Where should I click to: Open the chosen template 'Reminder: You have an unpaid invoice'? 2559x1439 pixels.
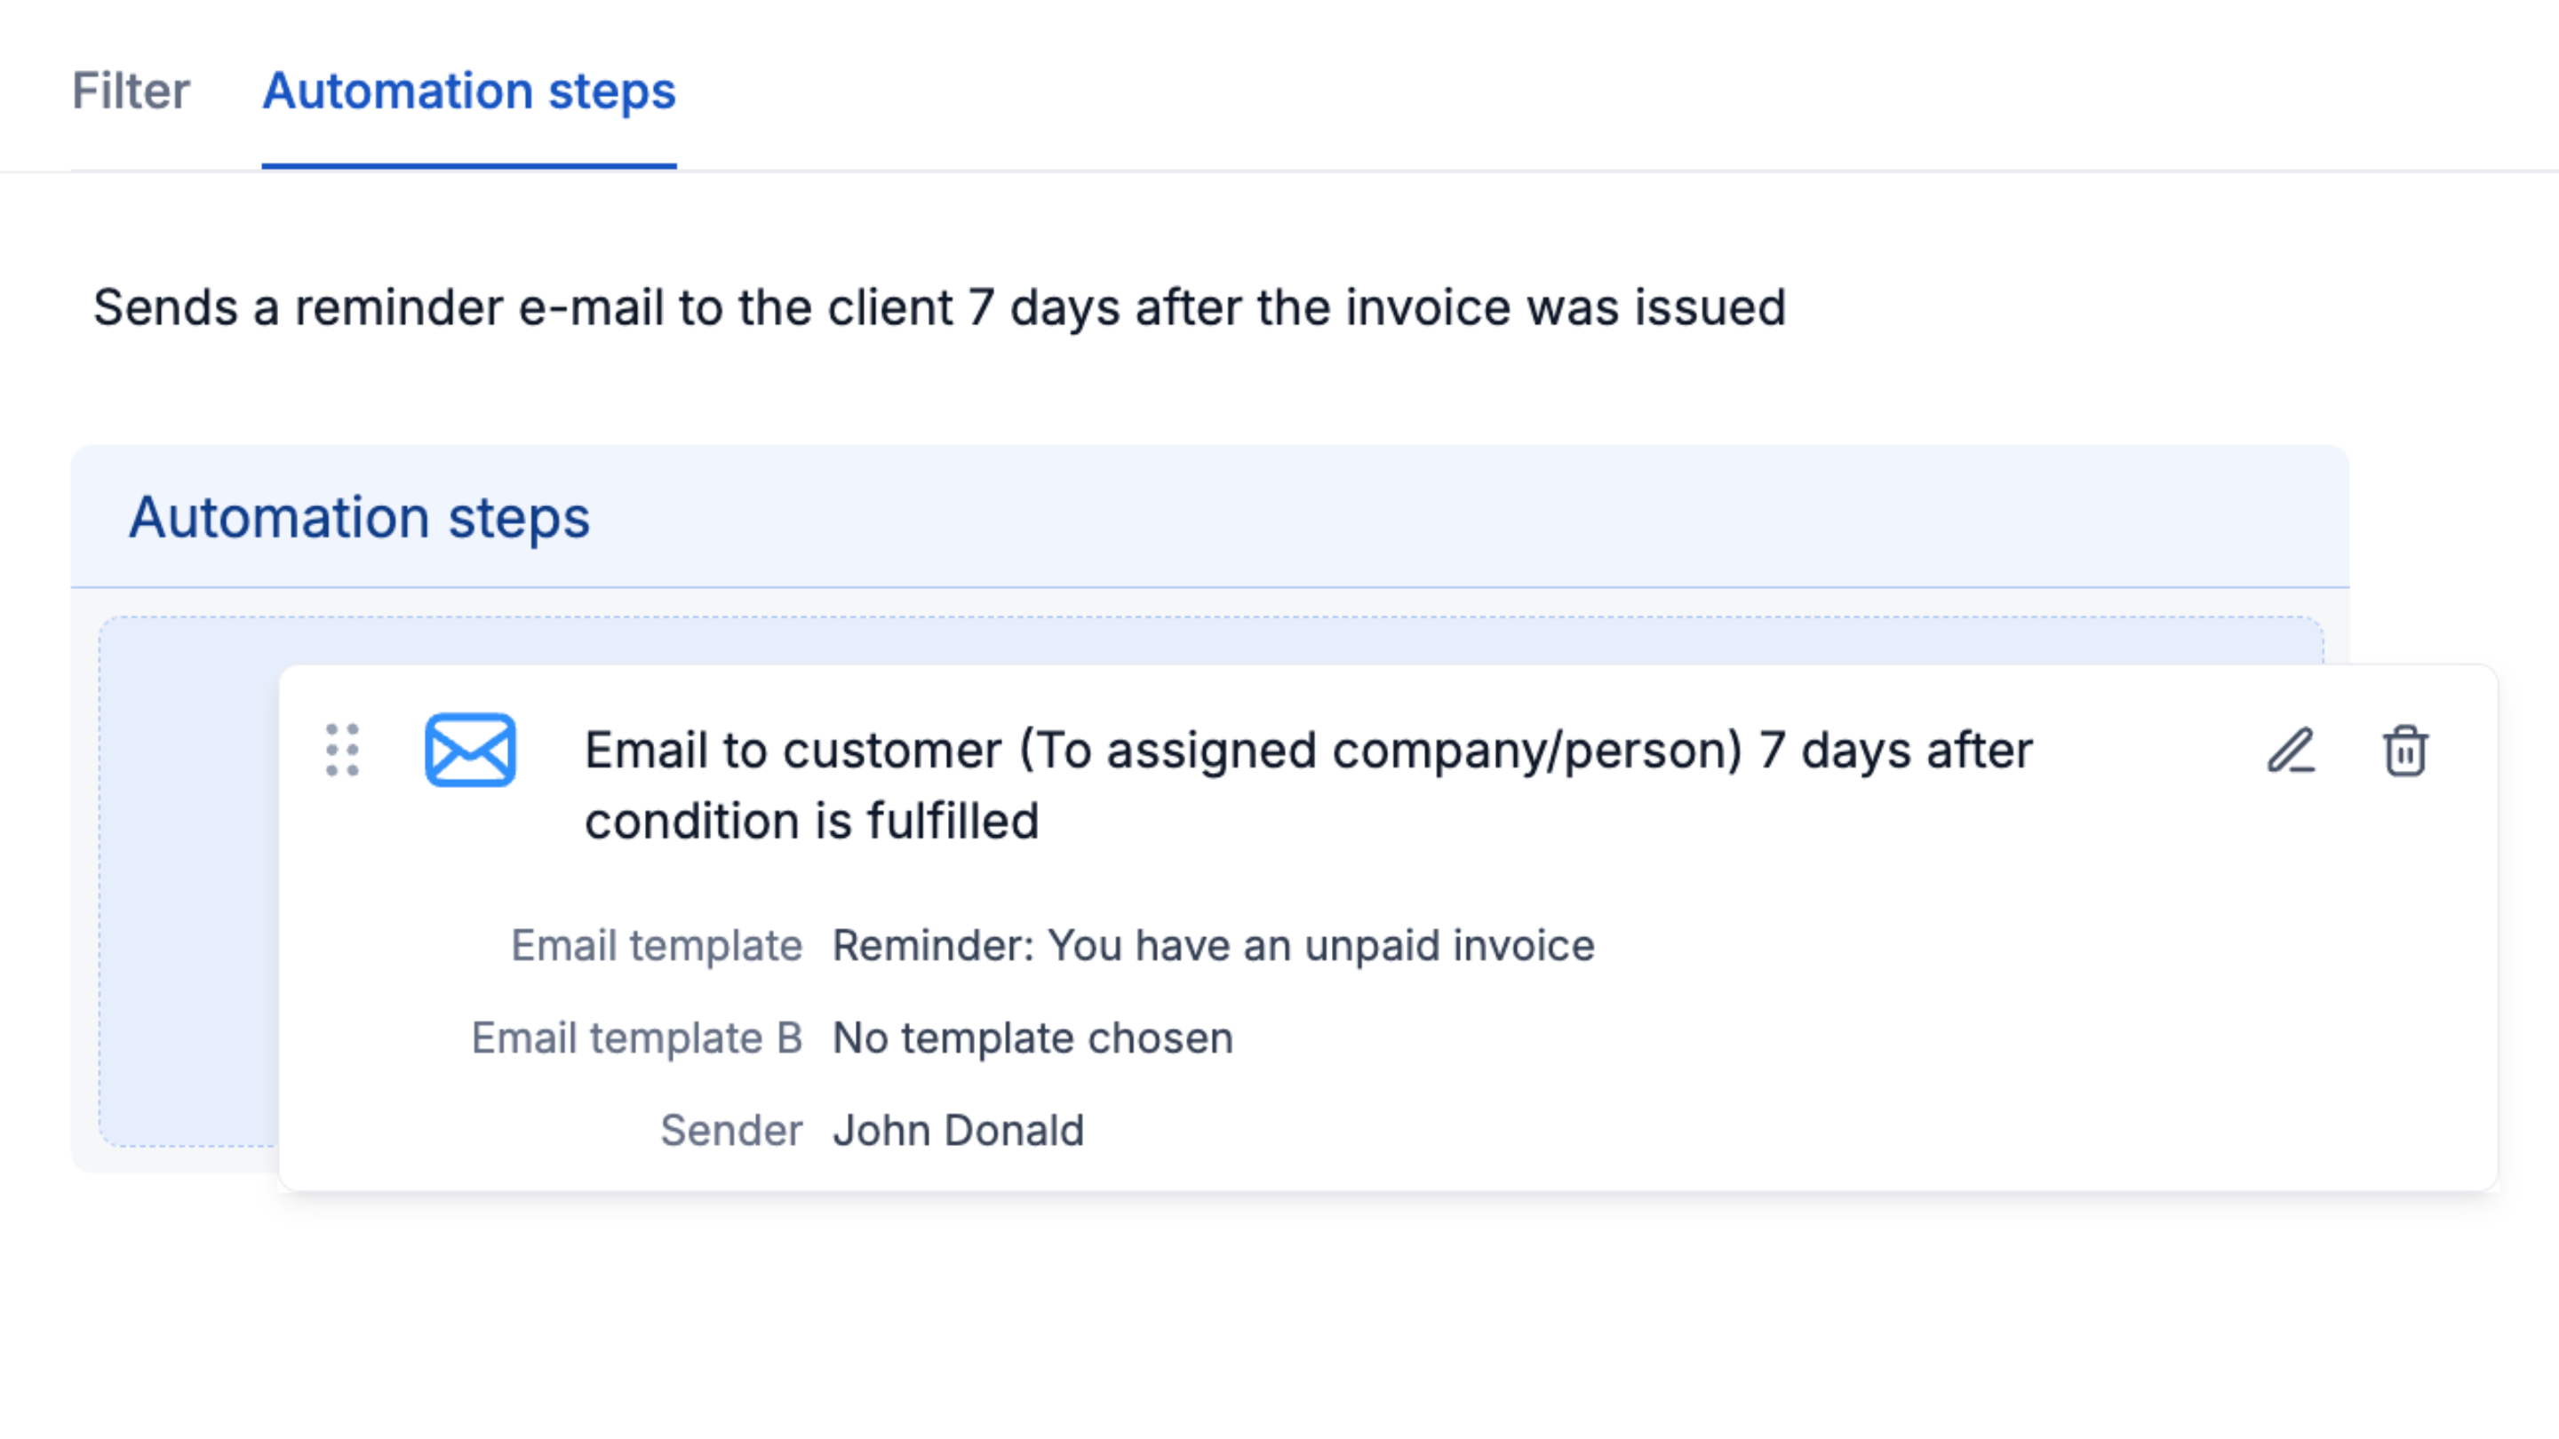[1213, 944]
